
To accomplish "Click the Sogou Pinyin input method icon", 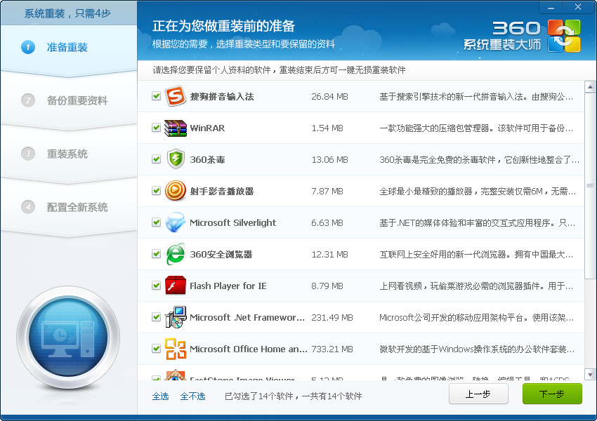I will click(175, 96).
